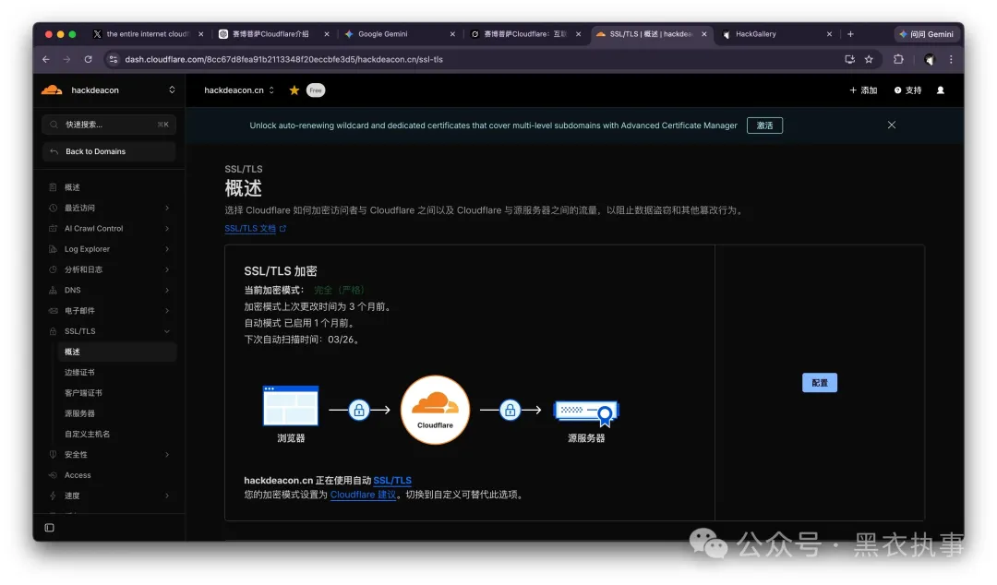Click the 配置 configure button
This screenshot has width=997, height=585.
click(820, 383)
